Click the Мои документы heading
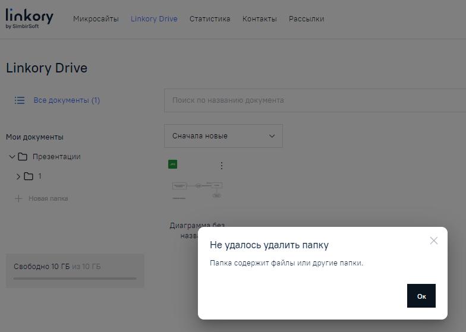This screenshot has height=332, width=466. coord(34,137)
